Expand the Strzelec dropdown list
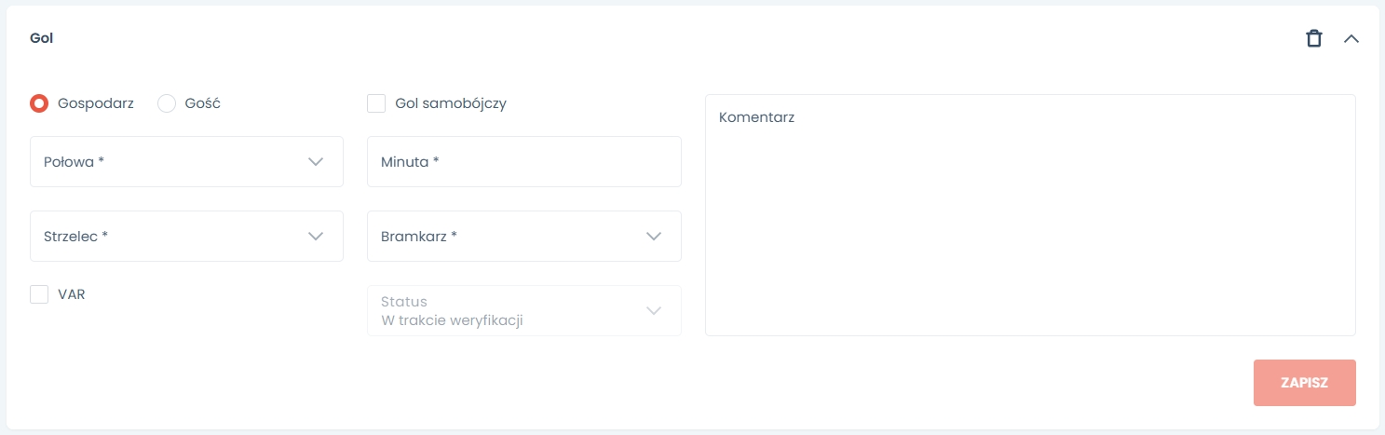Screen dimensions: 1385x435 coord(186,237)
